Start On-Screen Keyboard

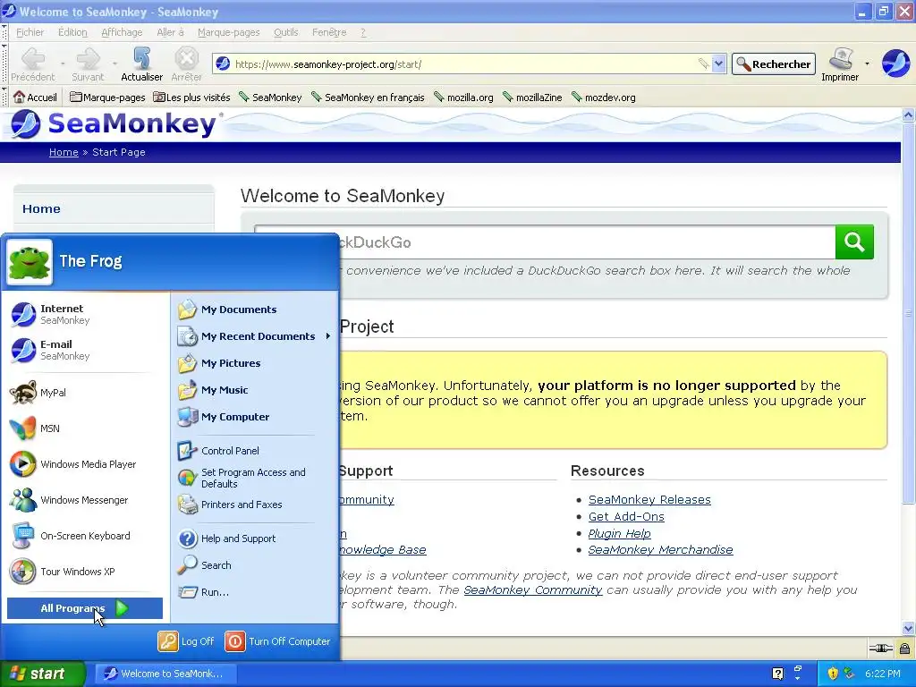click(x=86, y=536)
